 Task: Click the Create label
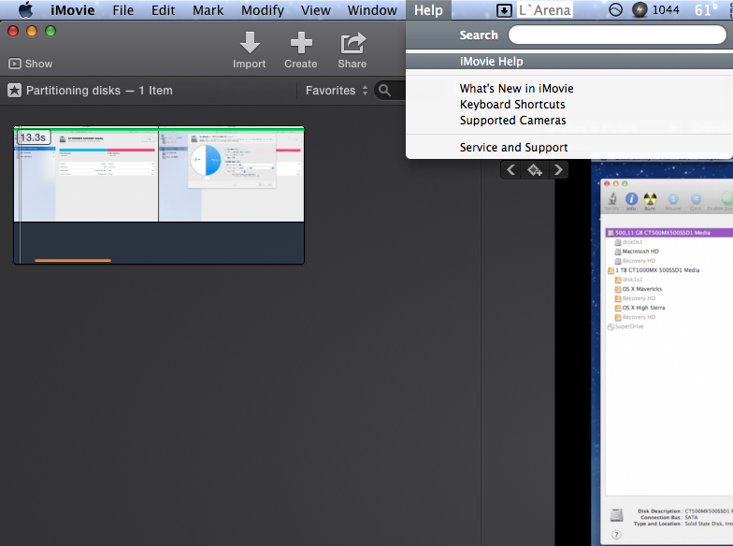301,64
